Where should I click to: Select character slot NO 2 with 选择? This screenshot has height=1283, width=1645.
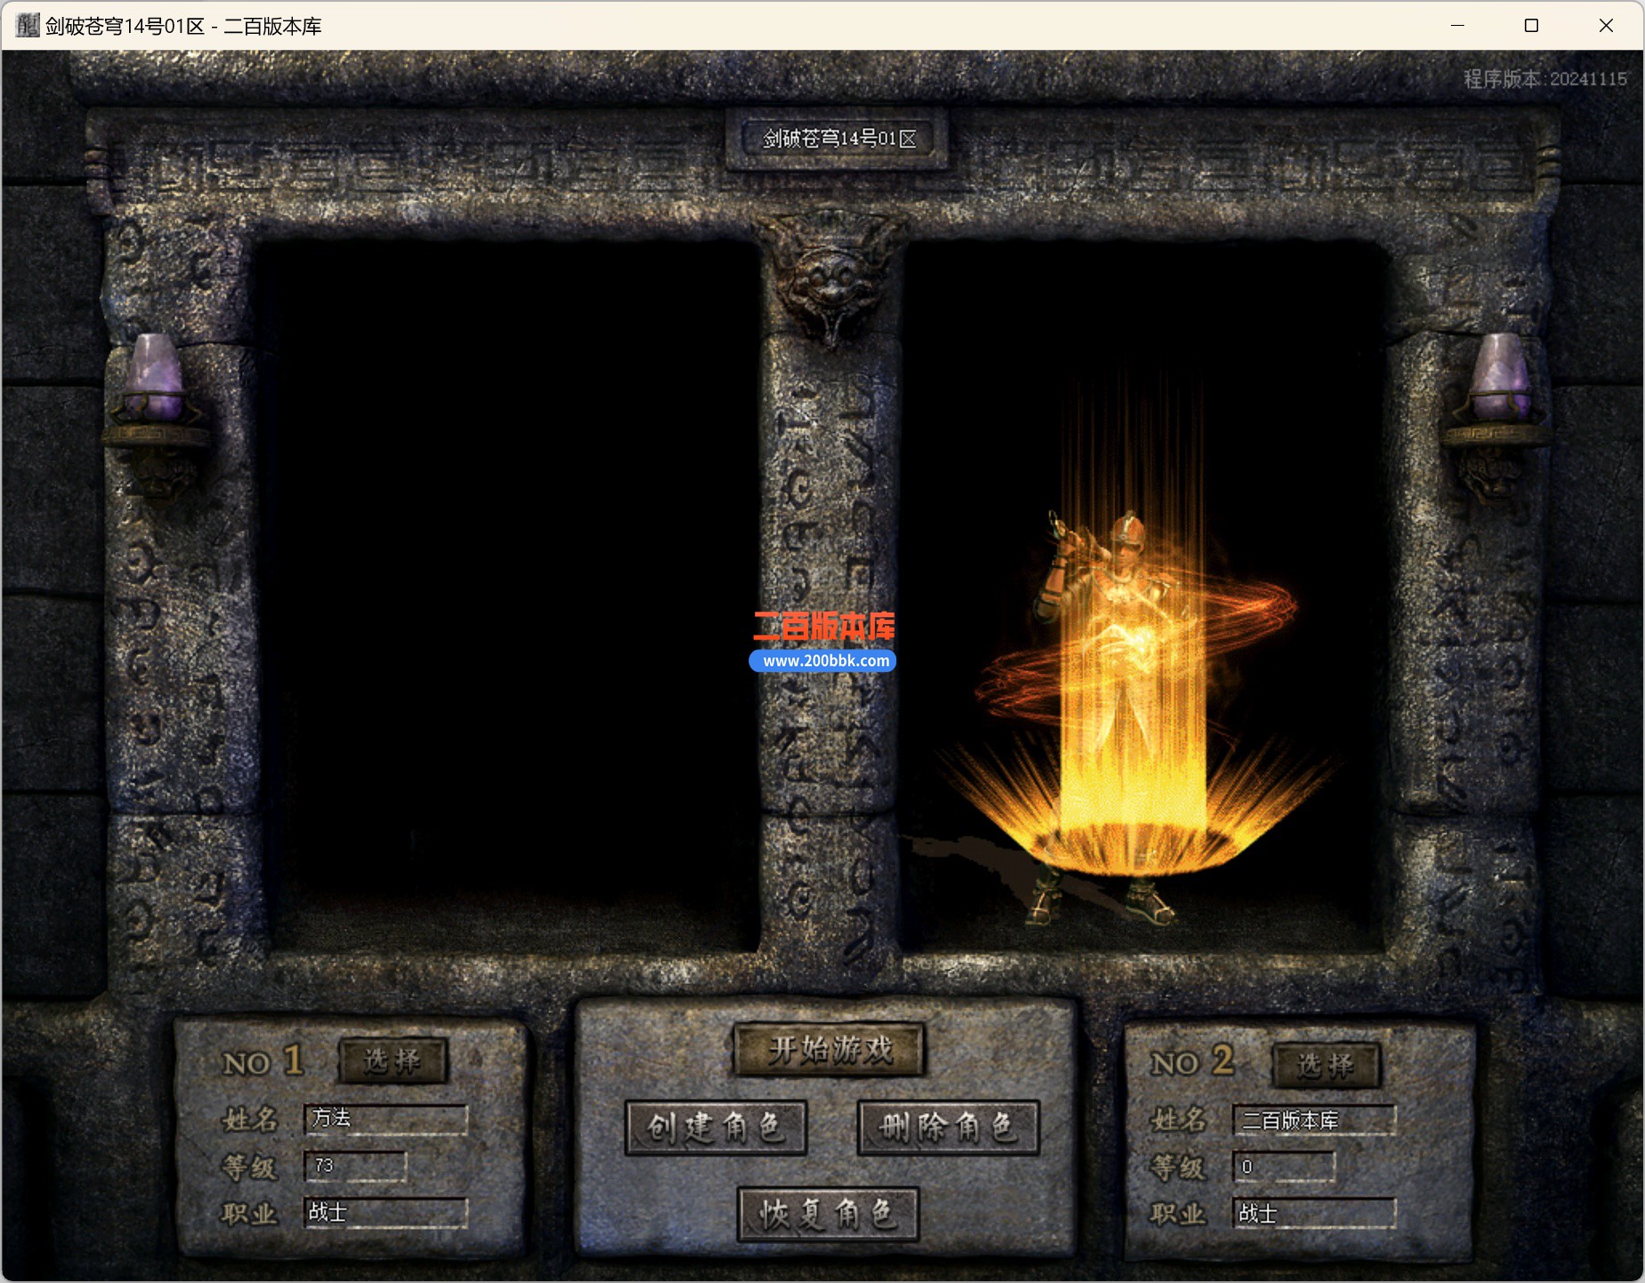click(x=1326, y=1065)
